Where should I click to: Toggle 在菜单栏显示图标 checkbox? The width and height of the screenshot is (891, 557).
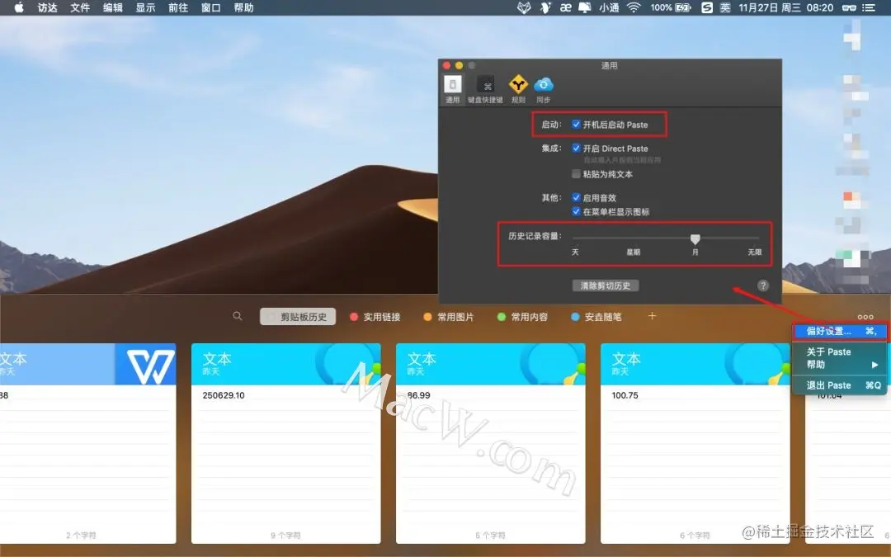click(x=576, y=211)
